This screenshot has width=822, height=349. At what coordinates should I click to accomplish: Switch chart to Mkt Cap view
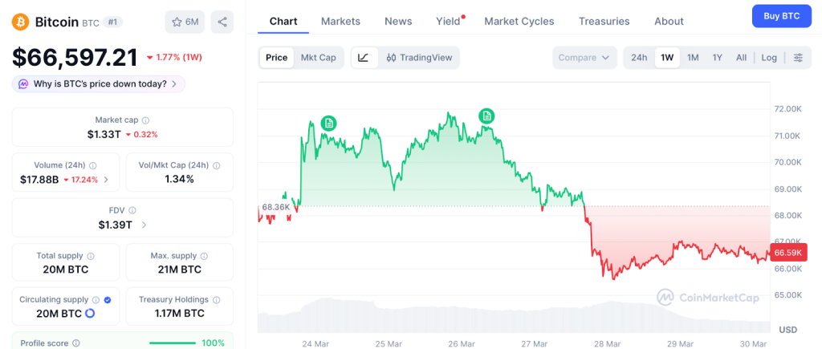(319, 58)
